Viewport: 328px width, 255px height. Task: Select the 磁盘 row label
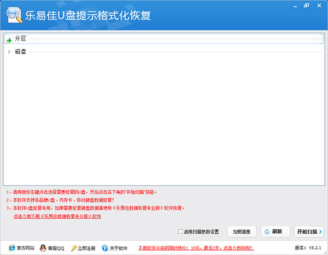[x=21, y=52]
